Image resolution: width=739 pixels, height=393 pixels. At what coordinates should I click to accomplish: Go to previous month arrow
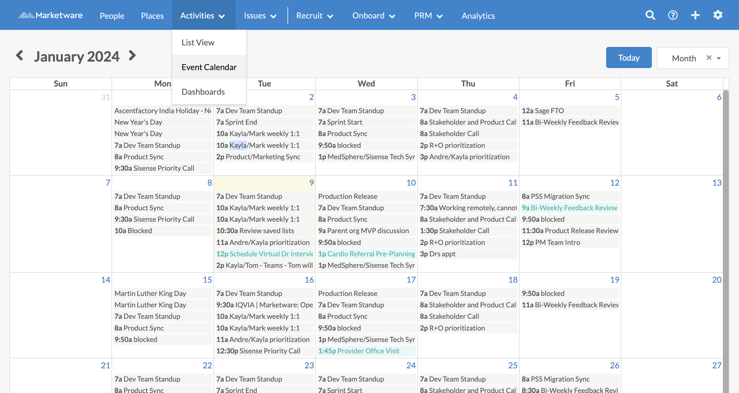pyautogui.click(x=20, y=55)
